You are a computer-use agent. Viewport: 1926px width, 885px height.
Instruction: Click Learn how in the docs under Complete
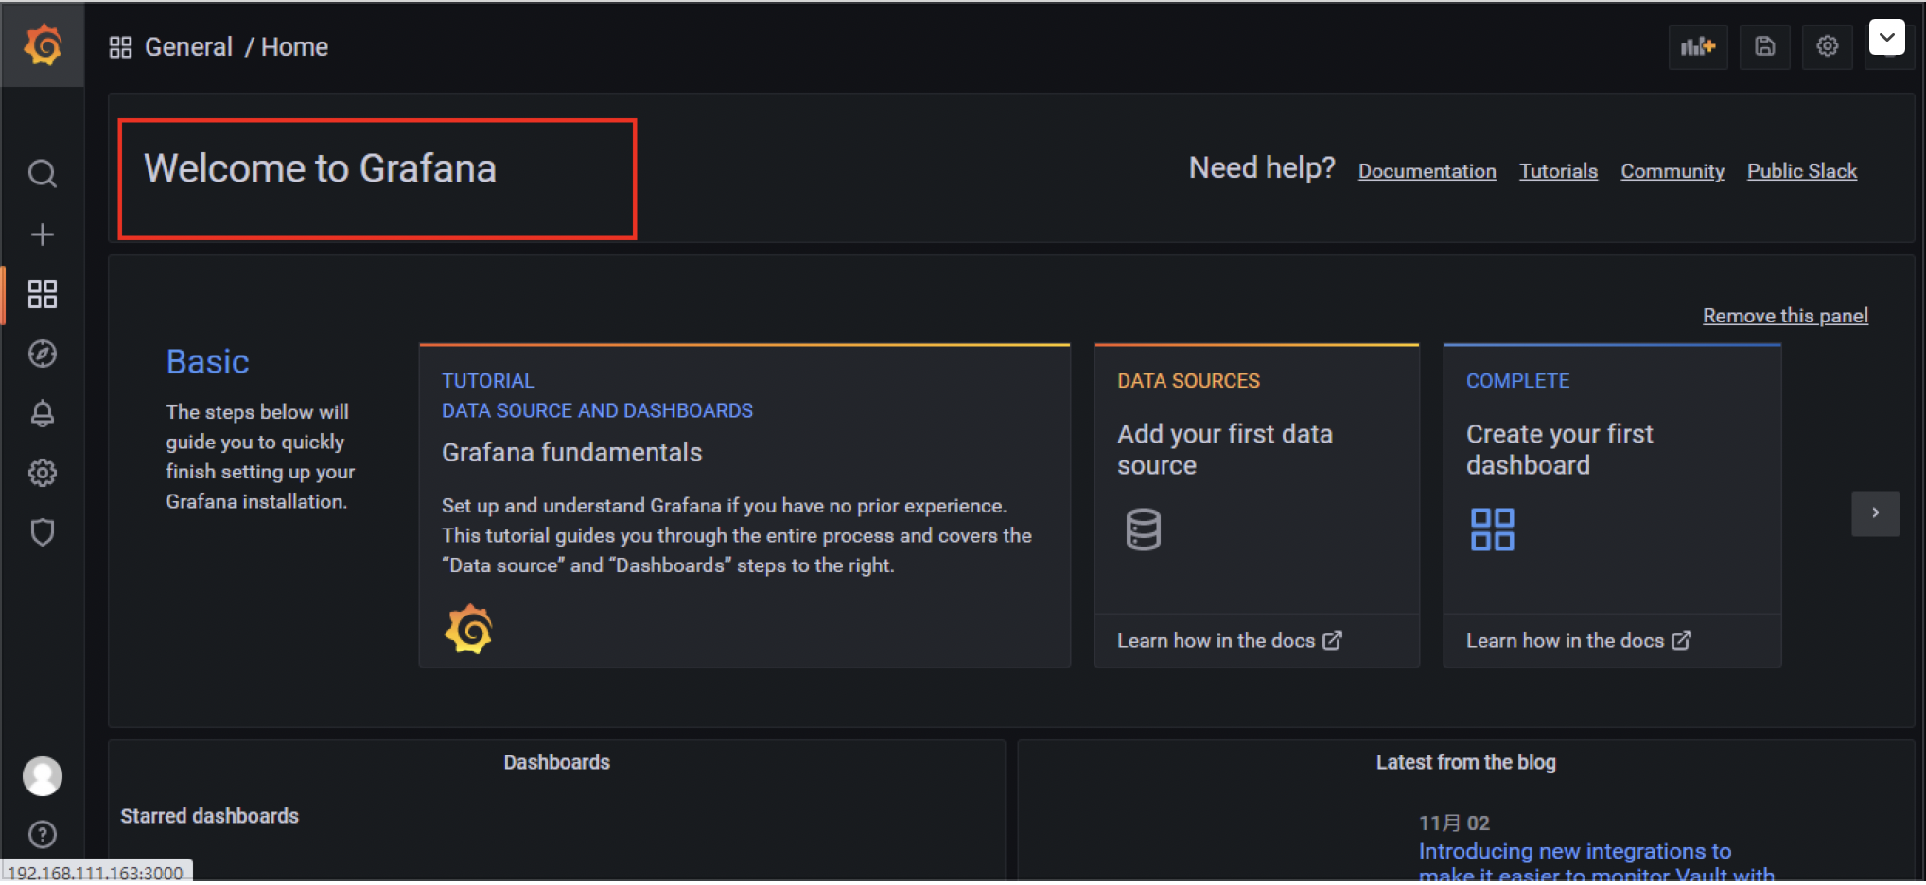point(1578,640)
